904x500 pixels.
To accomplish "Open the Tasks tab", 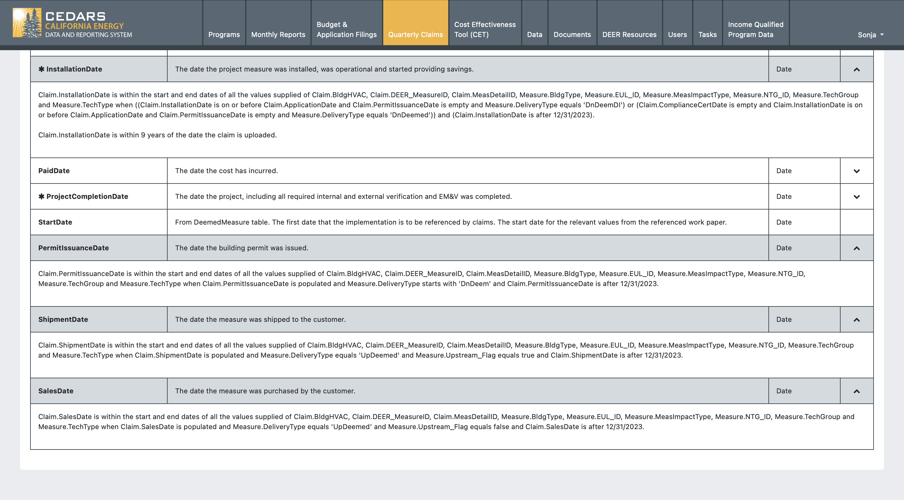I will [x=707, y=35].
